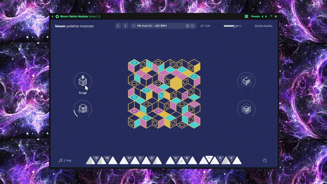Select the D sequence key

[x=220, y=158]
